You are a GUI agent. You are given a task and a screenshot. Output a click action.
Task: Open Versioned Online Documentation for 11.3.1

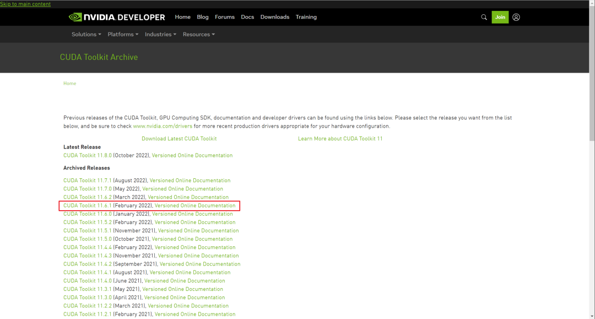click(x=182, y=289)
